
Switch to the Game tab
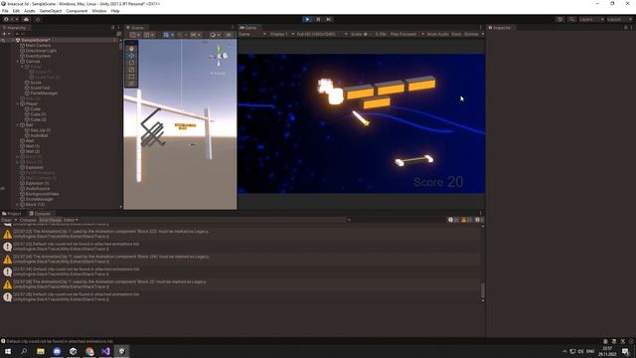point(248,28)
